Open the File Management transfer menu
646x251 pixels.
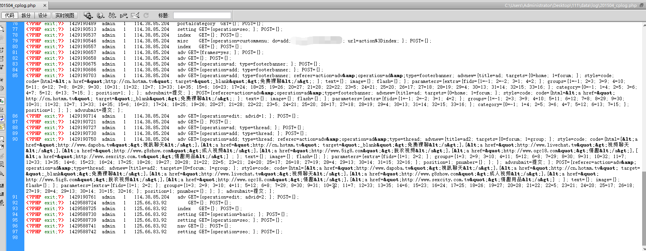[x=112, y=15]
